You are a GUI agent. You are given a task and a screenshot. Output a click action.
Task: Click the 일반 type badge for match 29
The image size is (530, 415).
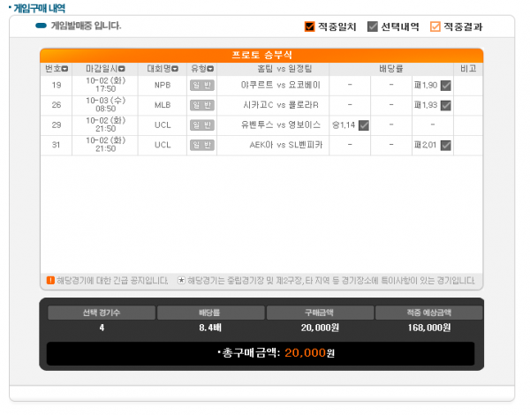tap(201, 125)
